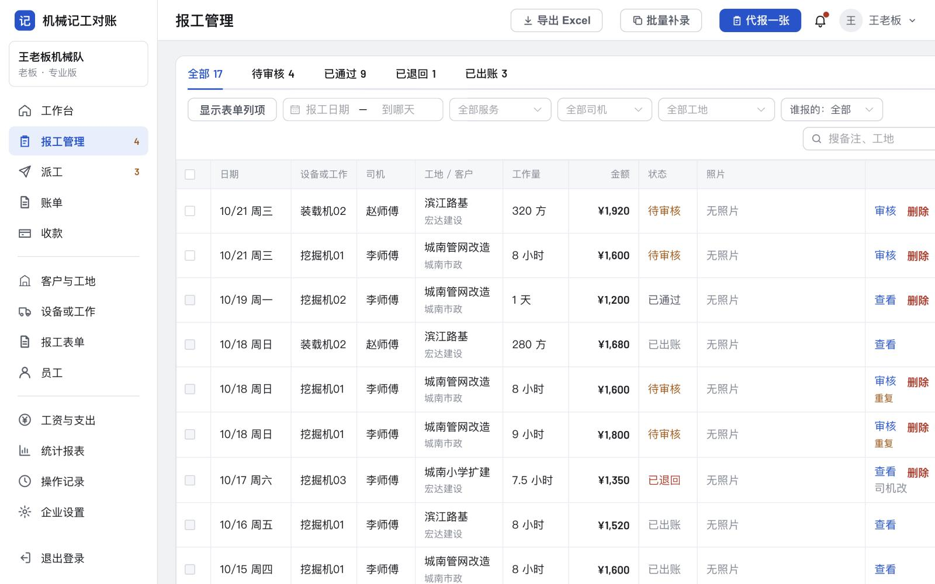Click the 批量补录 button
935x584 pixels.
(661, 20)
